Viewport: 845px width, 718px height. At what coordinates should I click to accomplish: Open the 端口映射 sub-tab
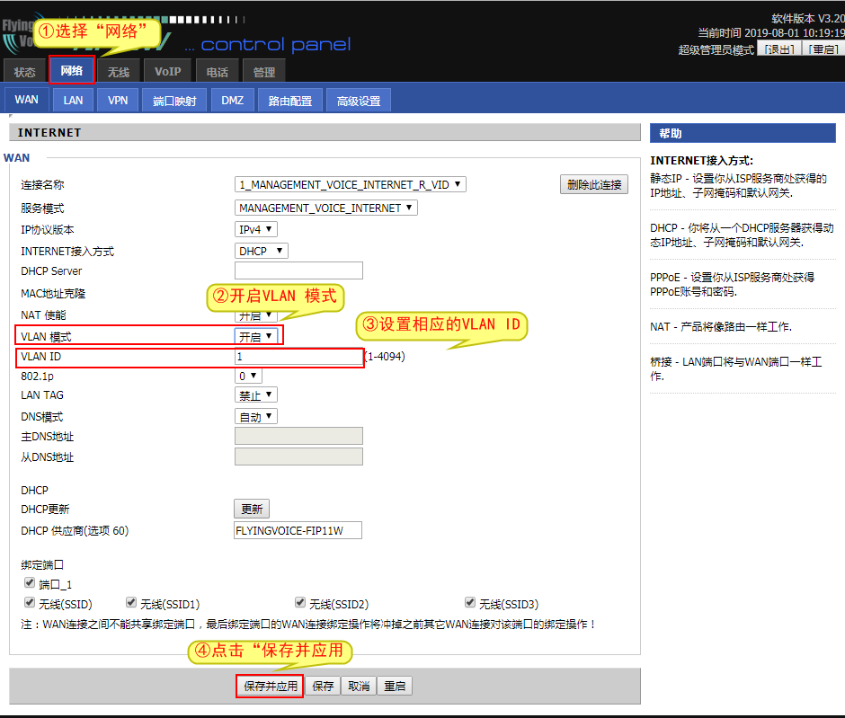click(174, 101)
